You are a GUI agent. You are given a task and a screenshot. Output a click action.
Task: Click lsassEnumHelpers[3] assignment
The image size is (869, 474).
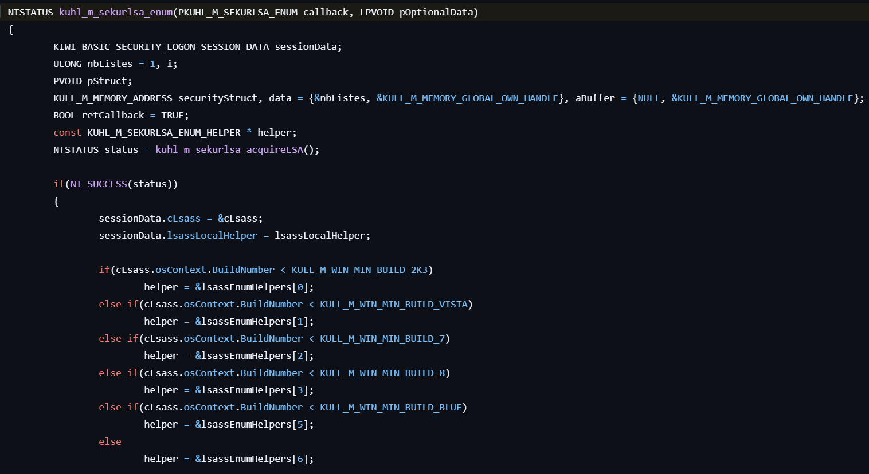pos(255,390)
